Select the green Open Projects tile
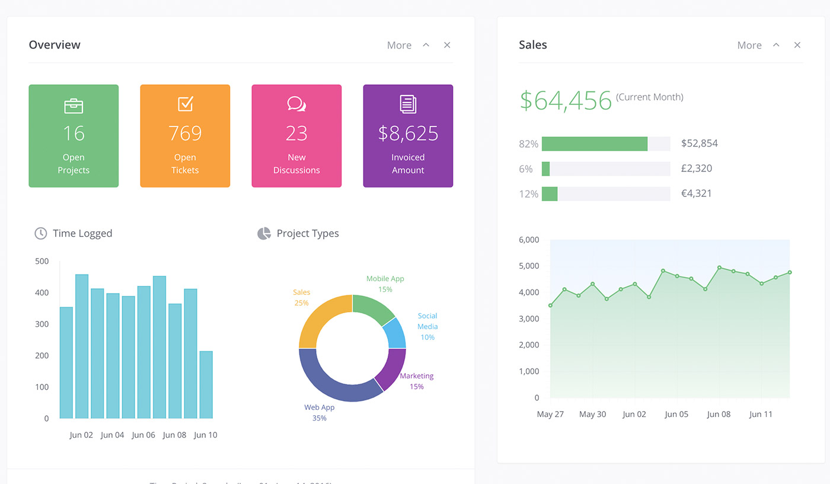 click(74, 136)
